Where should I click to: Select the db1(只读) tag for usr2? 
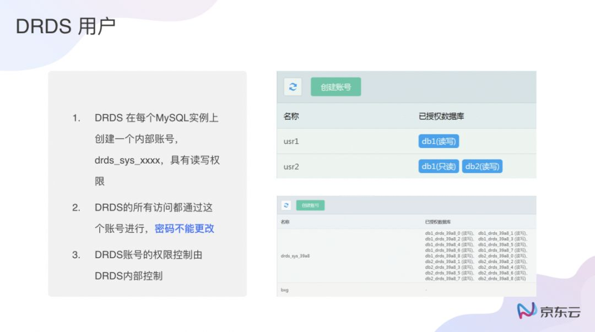point(439,166)
